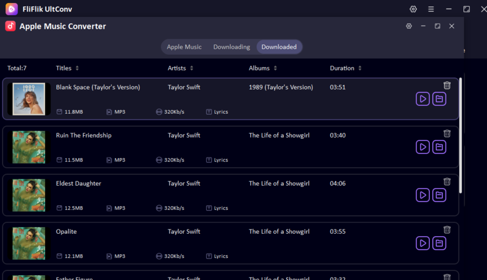This screenshot has width=487, height=280.
Task: View Lyrics for Opalite track
Action: pyautogui.click(x=217, y=256)
